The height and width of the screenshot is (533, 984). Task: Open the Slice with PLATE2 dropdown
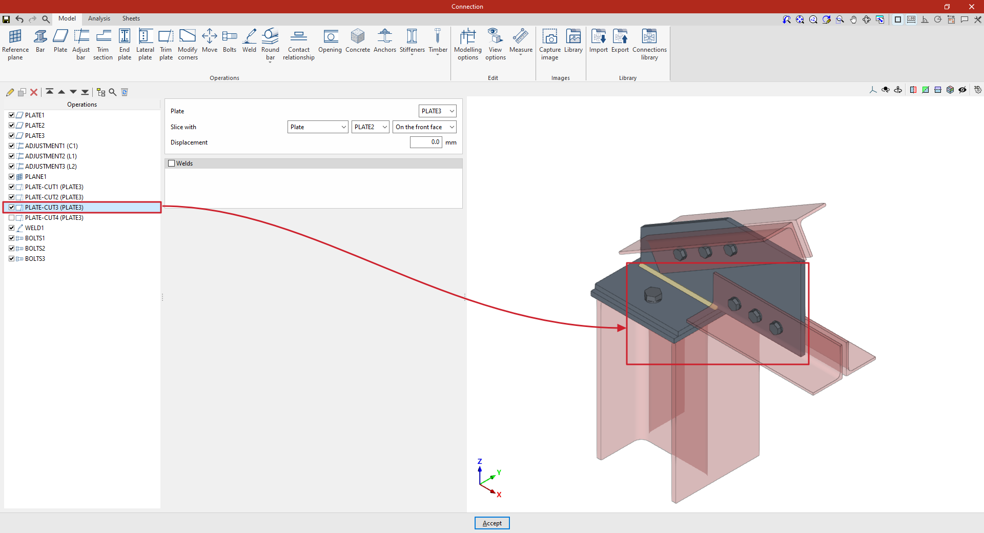pyautogui.click(x=370, y=127)
